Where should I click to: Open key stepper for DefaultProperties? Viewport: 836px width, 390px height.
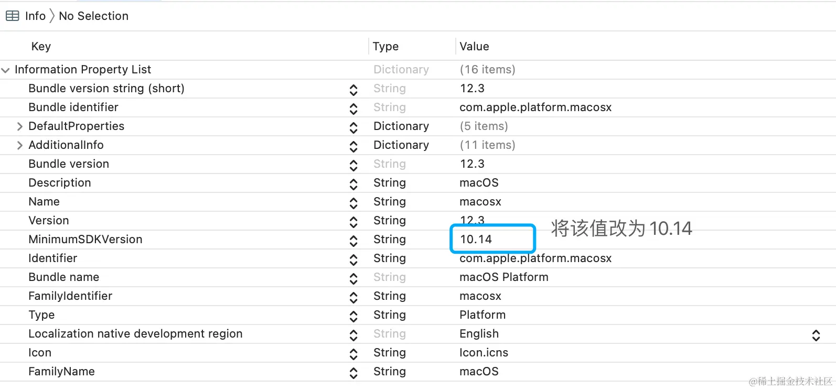[353, 127]
